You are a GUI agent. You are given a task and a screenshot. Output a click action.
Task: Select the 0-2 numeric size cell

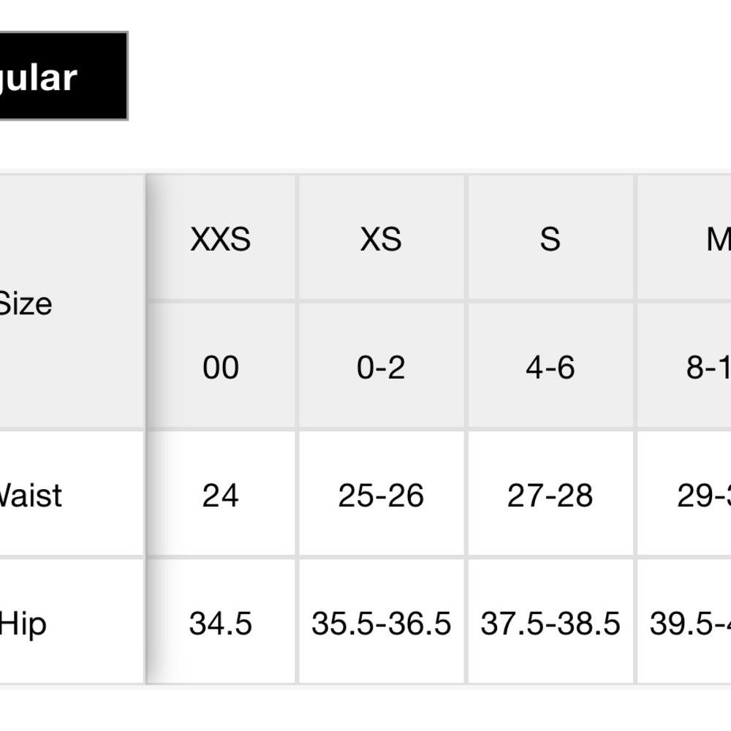[381, 367]
